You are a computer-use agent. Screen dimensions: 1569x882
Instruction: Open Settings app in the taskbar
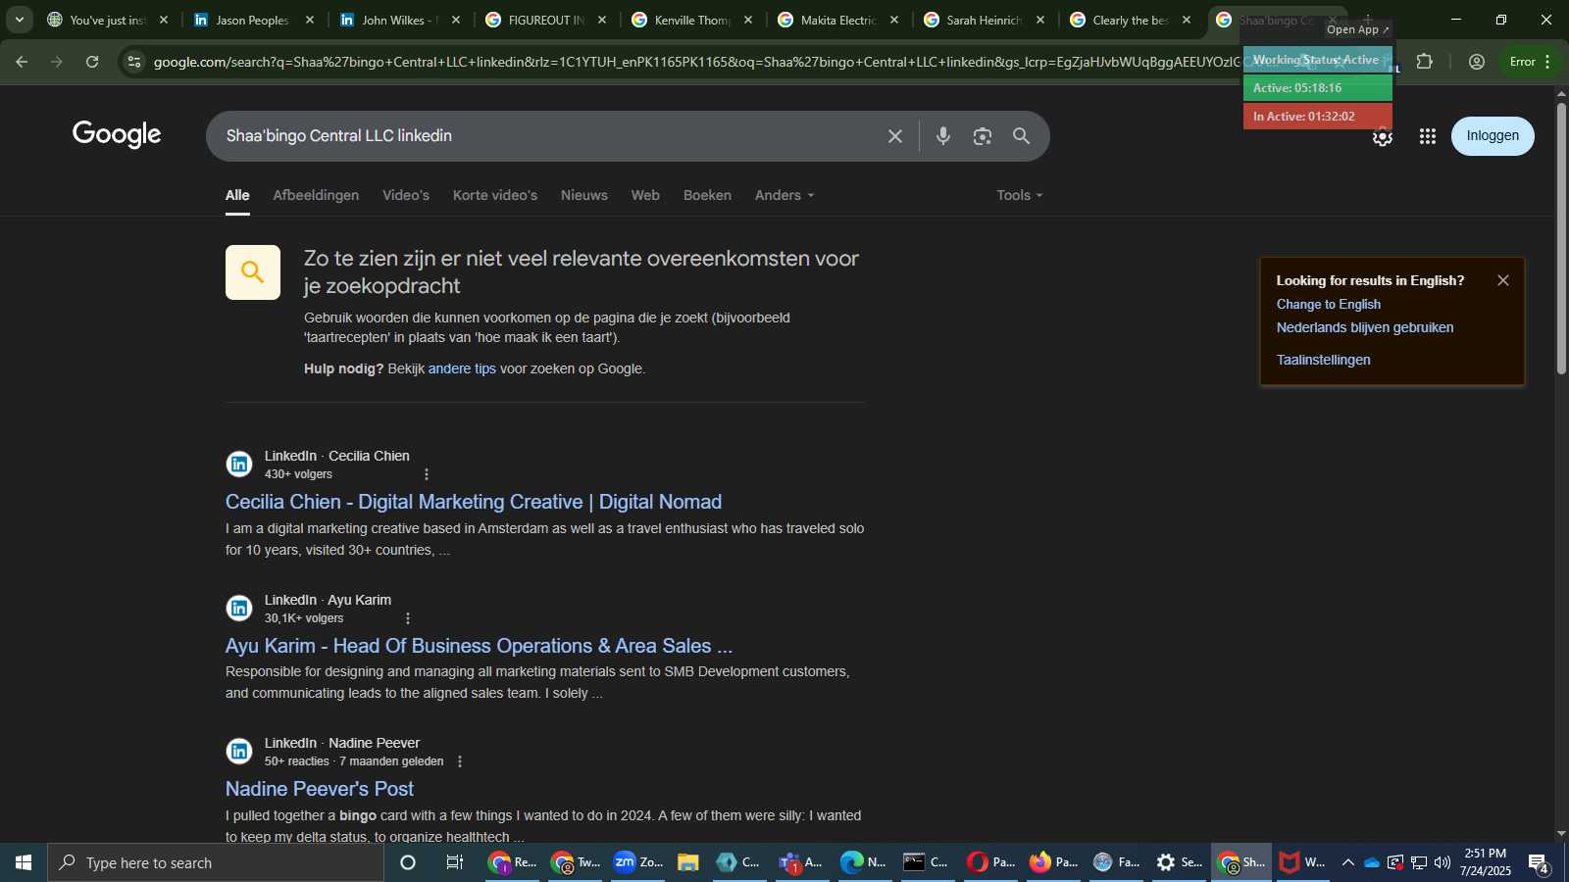tap(1178, 862)
